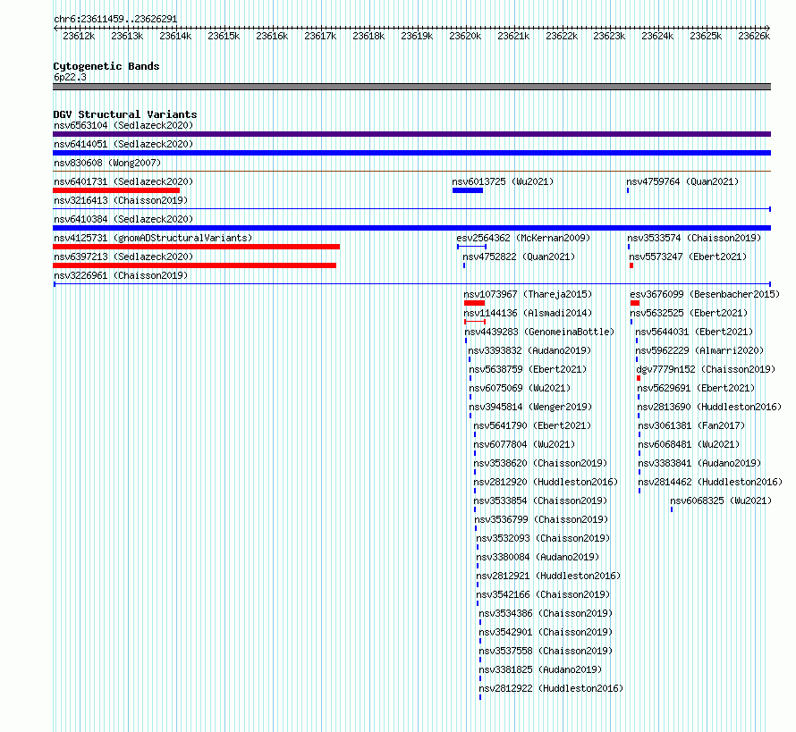This screenshot has height=732, width=796.
Task: Open nsv6410384 (Sedlazeck2020) variant
Action: [123, 219]
